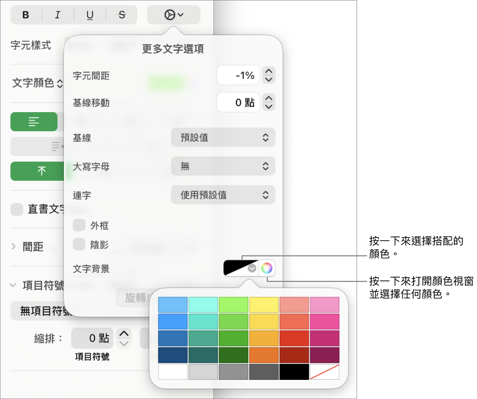The width and height of the screenshot is (477, 399).
Task: Click the 字元間距 increment stepper arrow
Action: click(269, 72)
